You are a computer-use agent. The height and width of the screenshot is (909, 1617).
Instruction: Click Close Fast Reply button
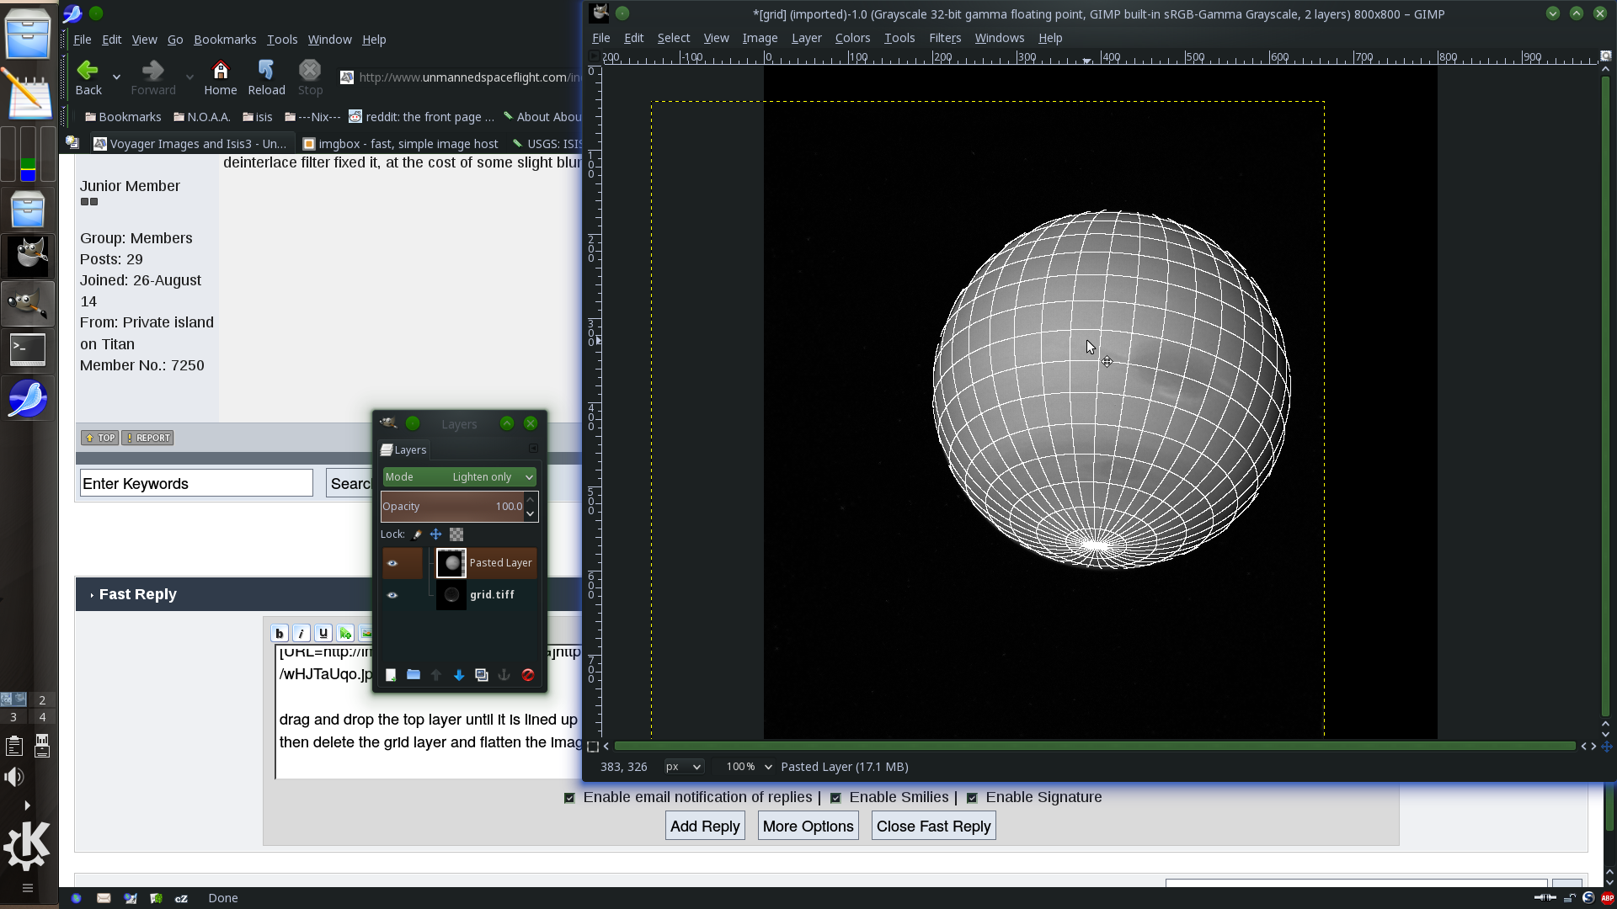pyautogui.click(x=933, y=827)
